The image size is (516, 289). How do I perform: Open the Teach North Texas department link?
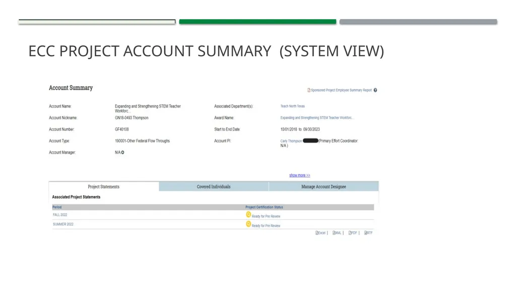(x=293, y=106)
